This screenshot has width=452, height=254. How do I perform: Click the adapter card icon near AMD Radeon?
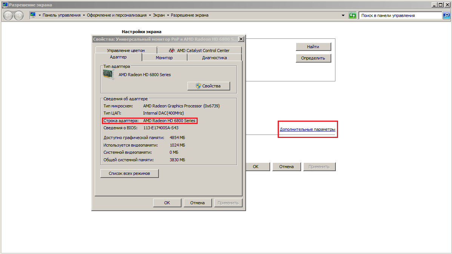(108, 75)
